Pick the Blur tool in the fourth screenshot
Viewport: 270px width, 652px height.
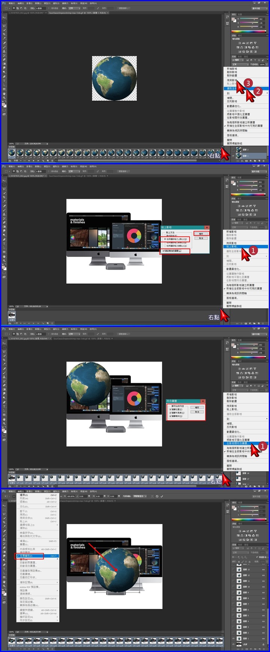(4, 556)
